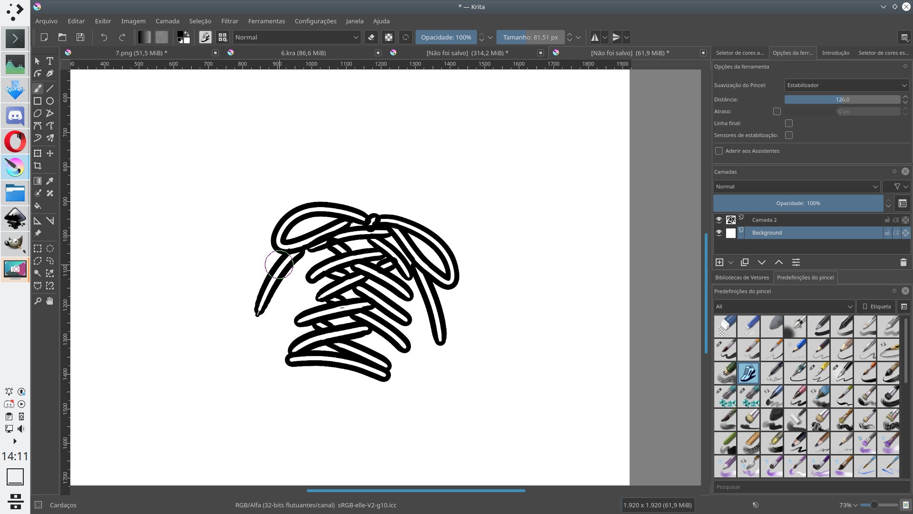Open the All brush presets filter dropdown
The image size is (913, 514).
point(783,306)
